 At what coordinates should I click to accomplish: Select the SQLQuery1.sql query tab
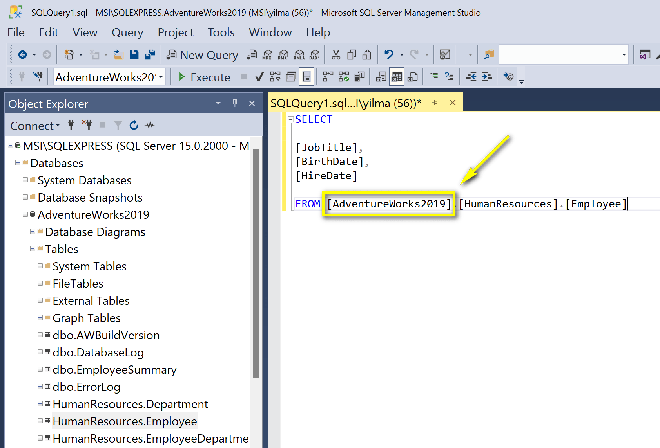346,103
